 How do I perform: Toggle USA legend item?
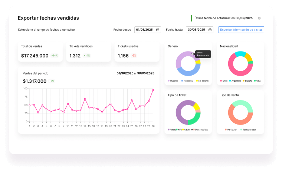pos(257,81)
